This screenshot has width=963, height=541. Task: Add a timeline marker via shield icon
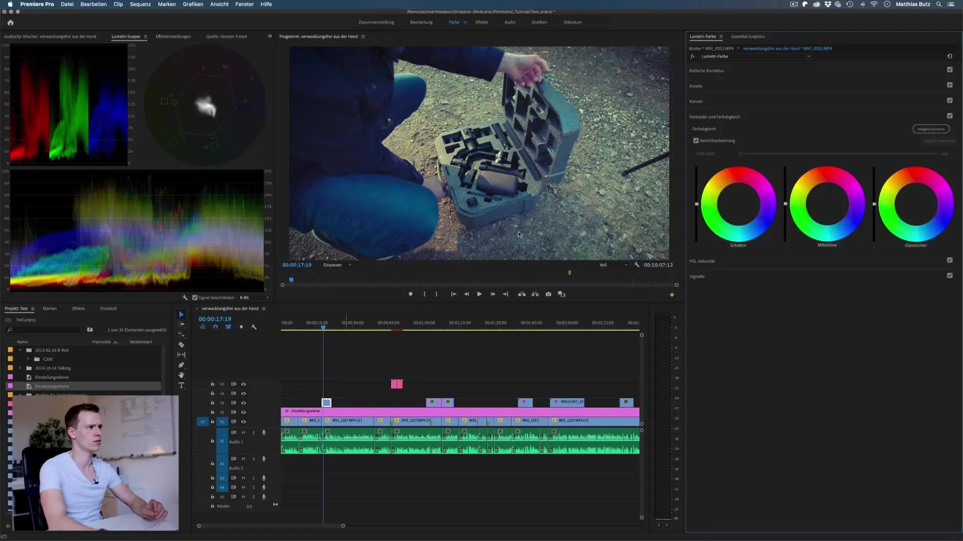[x=241, y=327]
